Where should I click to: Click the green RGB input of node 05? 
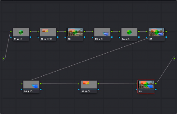point(79,84)
